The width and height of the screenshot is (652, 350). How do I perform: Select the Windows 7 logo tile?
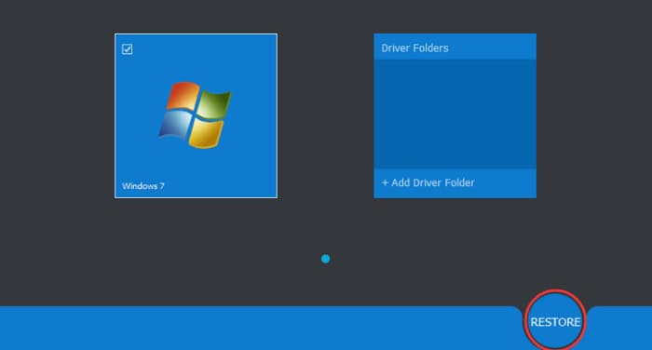click(196, 116)
